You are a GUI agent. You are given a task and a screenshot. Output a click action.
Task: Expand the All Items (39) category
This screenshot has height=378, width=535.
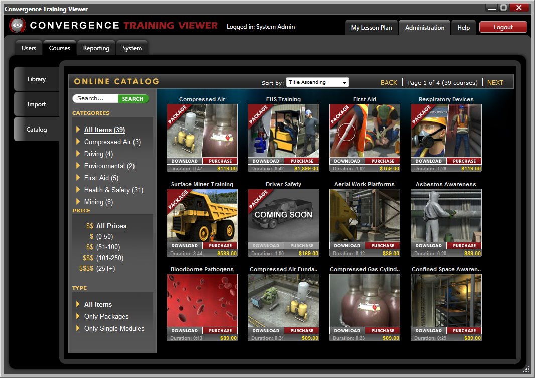point(104,130)
